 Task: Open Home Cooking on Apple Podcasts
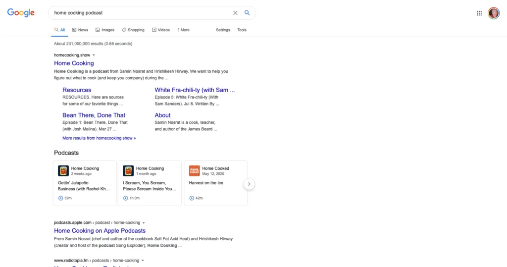[100, 231]
